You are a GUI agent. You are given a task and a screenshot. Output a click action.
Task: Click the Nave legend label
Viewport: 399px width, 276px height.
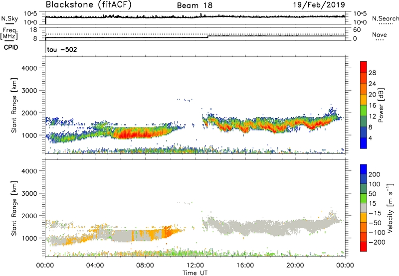coord(380,34)
